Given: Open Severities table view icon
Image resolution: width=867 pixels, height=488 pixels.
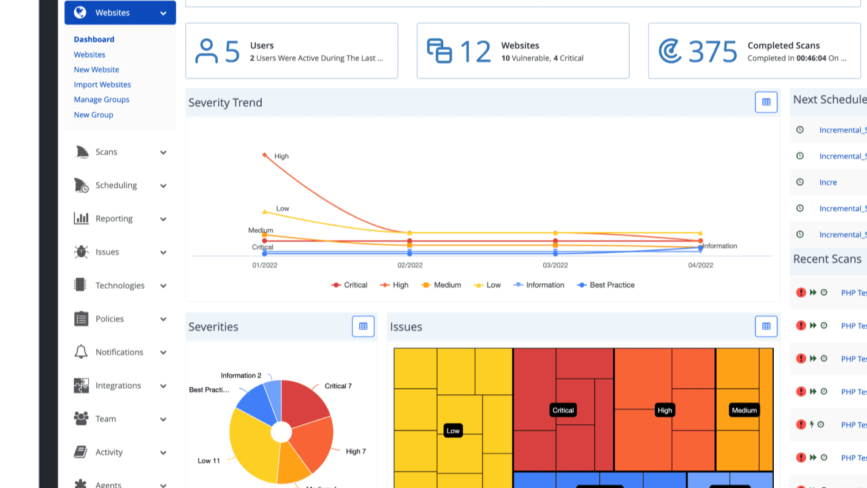Looking at the screenshot, I should pyautogui.click(x=363, y=327).
